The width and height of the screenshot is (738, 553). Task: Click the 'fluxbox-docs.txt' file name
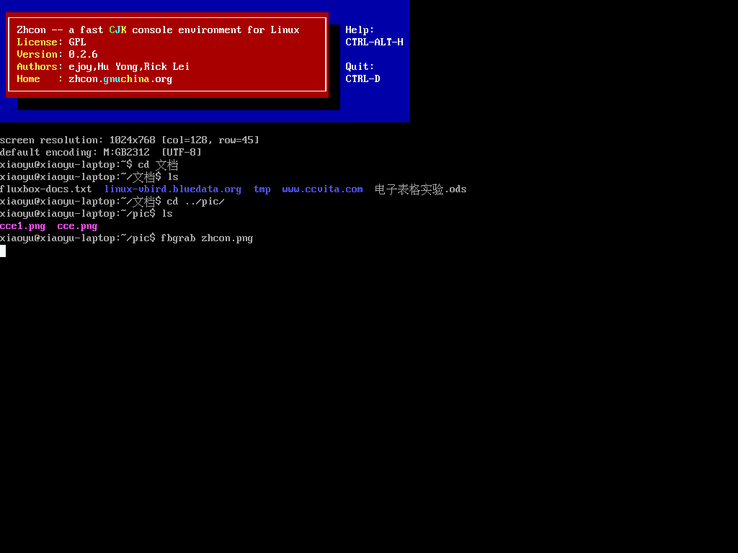pos(45,189)
